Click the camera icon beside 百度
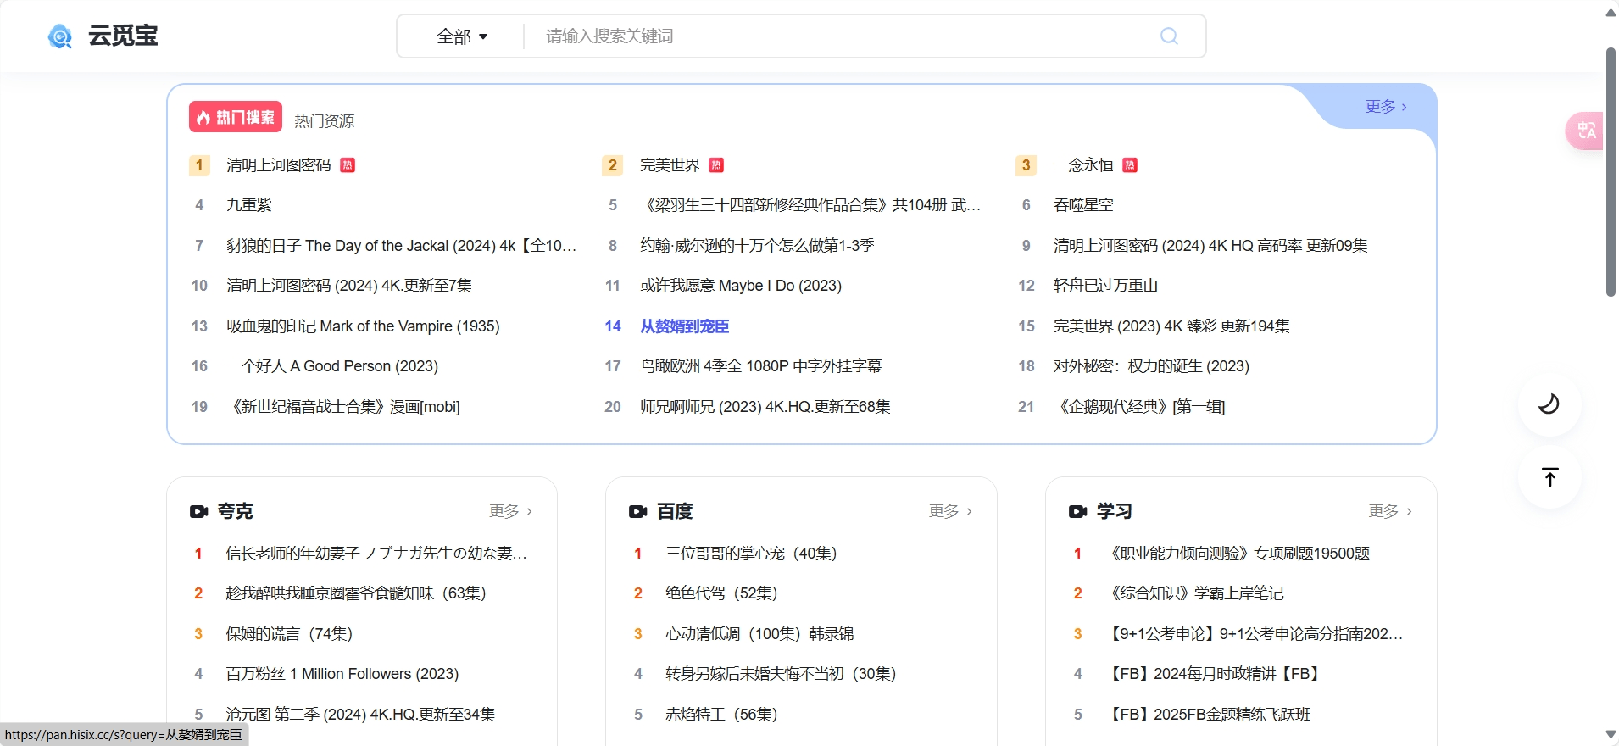Screen dimensions: 1619x746 tap(638, 511)
